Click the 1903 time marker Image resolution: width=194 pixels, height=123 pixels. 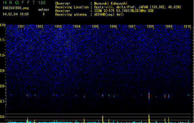58,26
